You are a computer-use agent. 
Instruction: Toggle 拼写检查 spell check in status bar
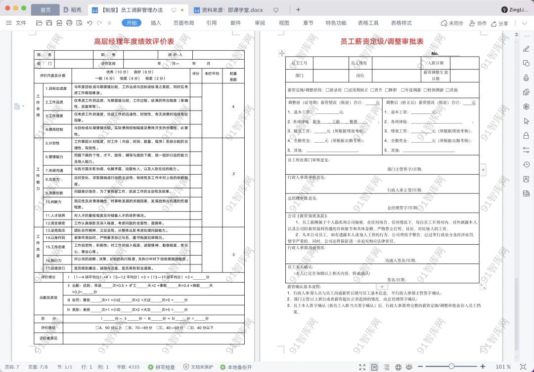pyautogui.click(x=161, y=367)
